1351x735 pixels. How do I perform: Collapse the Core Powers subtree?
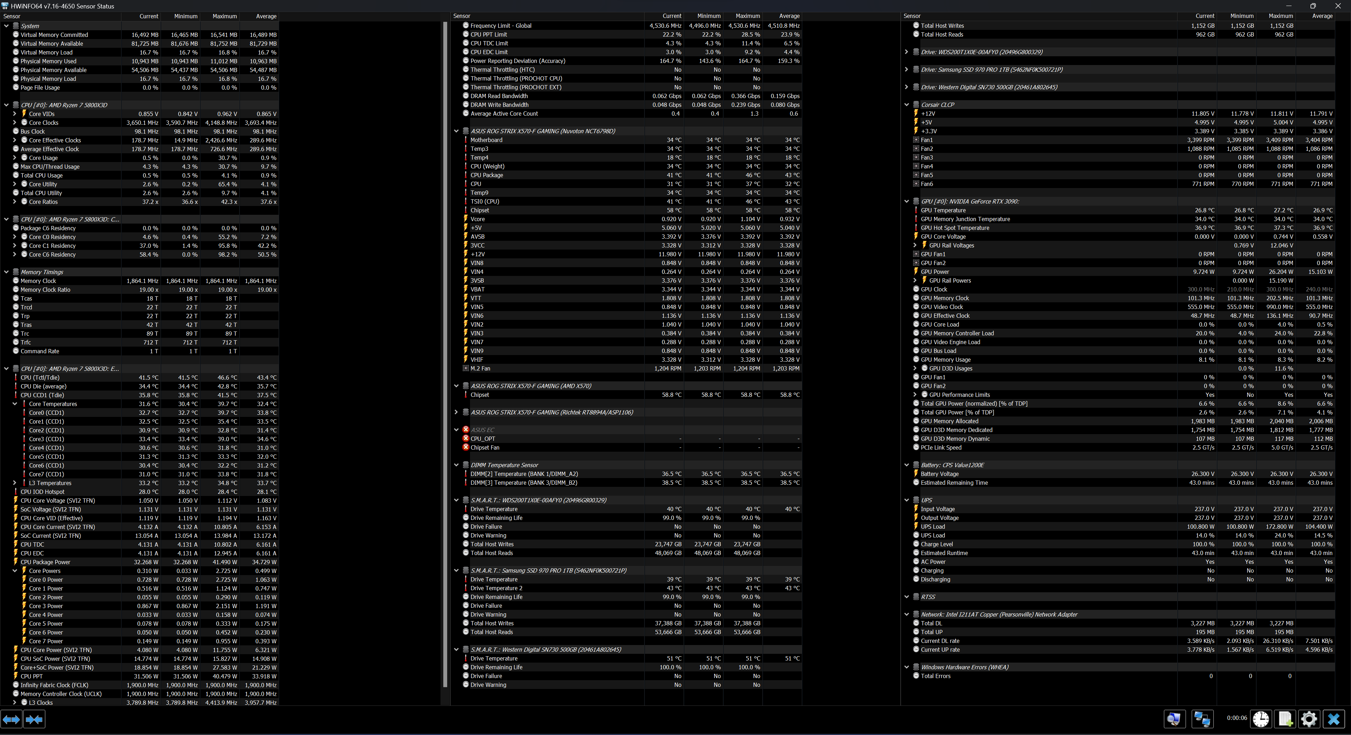pos(15,571)
